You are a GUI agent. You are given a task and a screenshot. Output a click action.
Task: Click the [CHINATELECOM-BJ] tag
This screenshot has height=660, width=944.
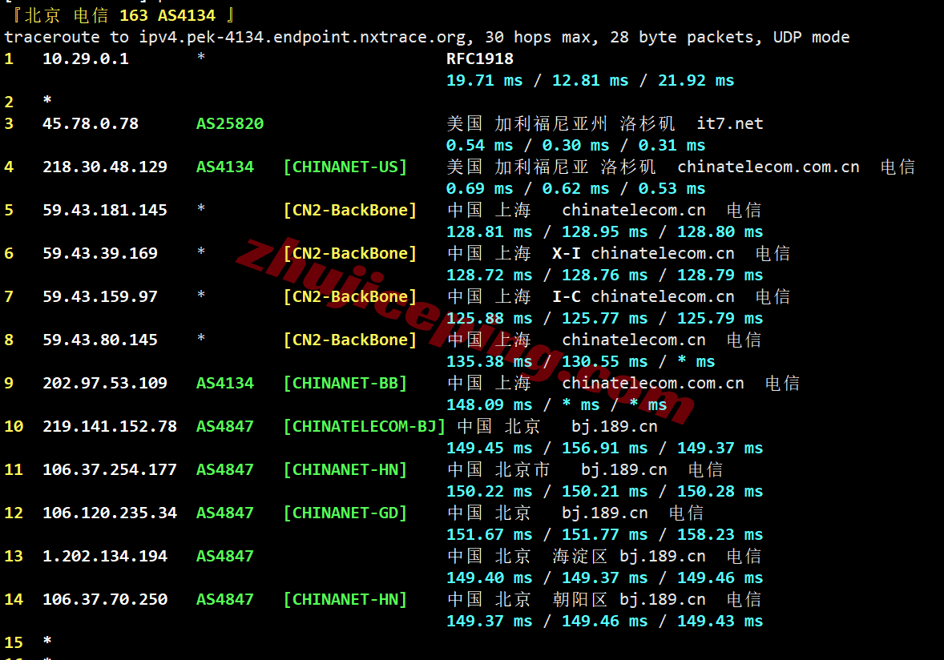[365, 427]
